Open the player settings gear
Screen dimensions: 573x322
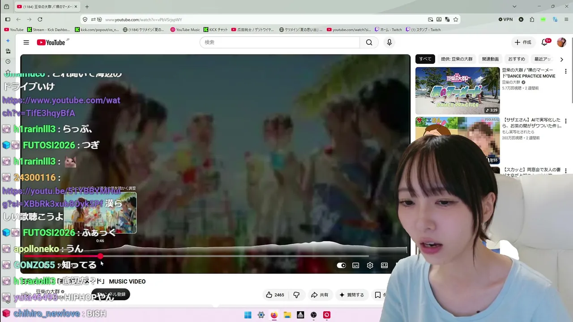coord(370,265)
